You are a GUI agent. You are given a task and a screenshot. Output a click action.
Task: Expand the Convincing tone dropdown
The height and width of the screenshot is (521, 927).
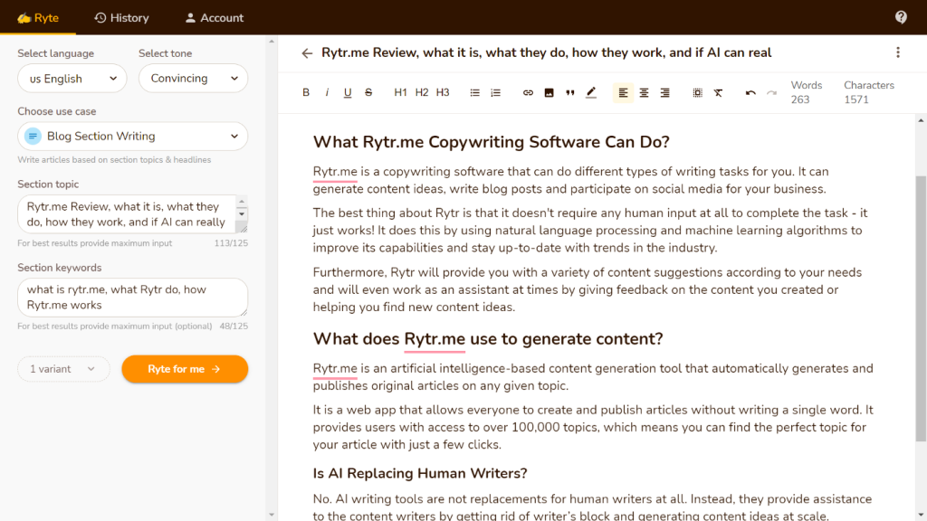pos(193,79)
